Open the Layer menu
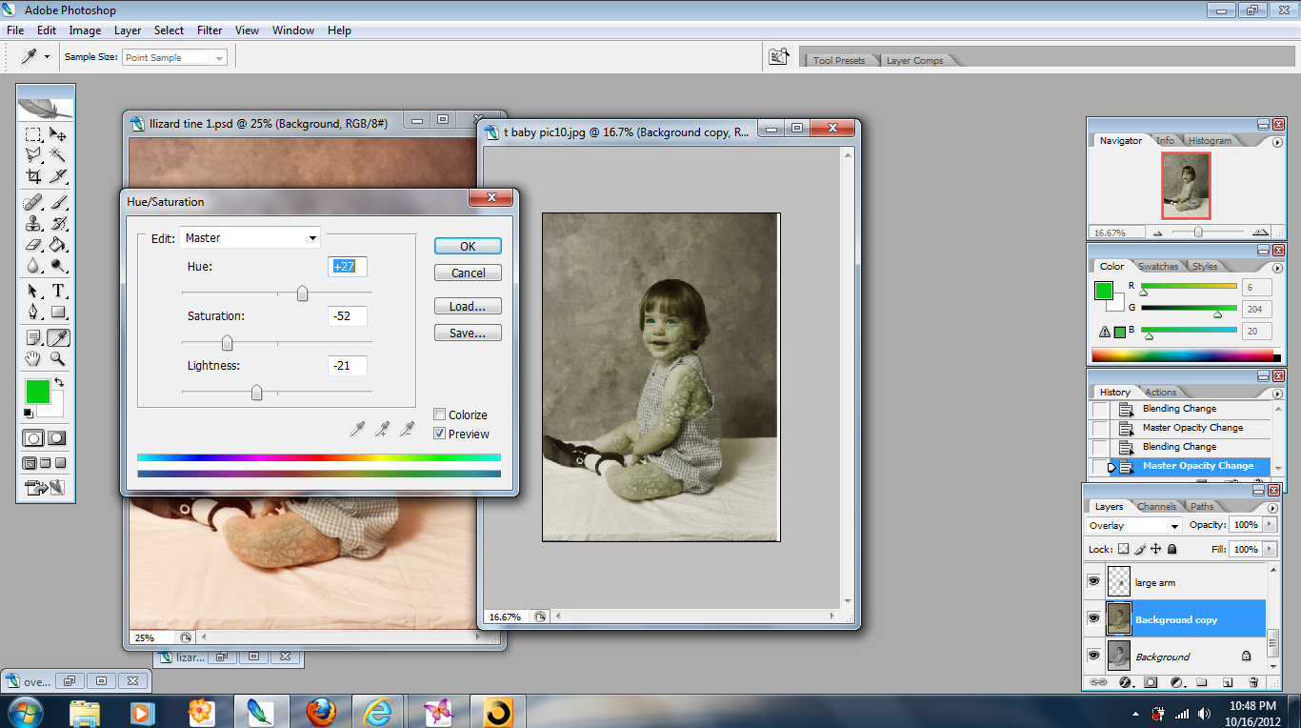The image size is (1301, 728). [128, 30]
